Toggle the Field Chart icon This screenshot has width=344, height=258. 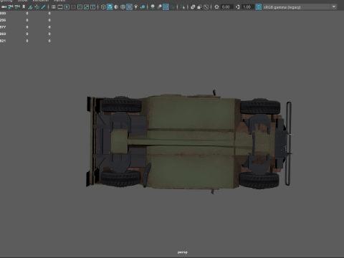pos(80,7)
